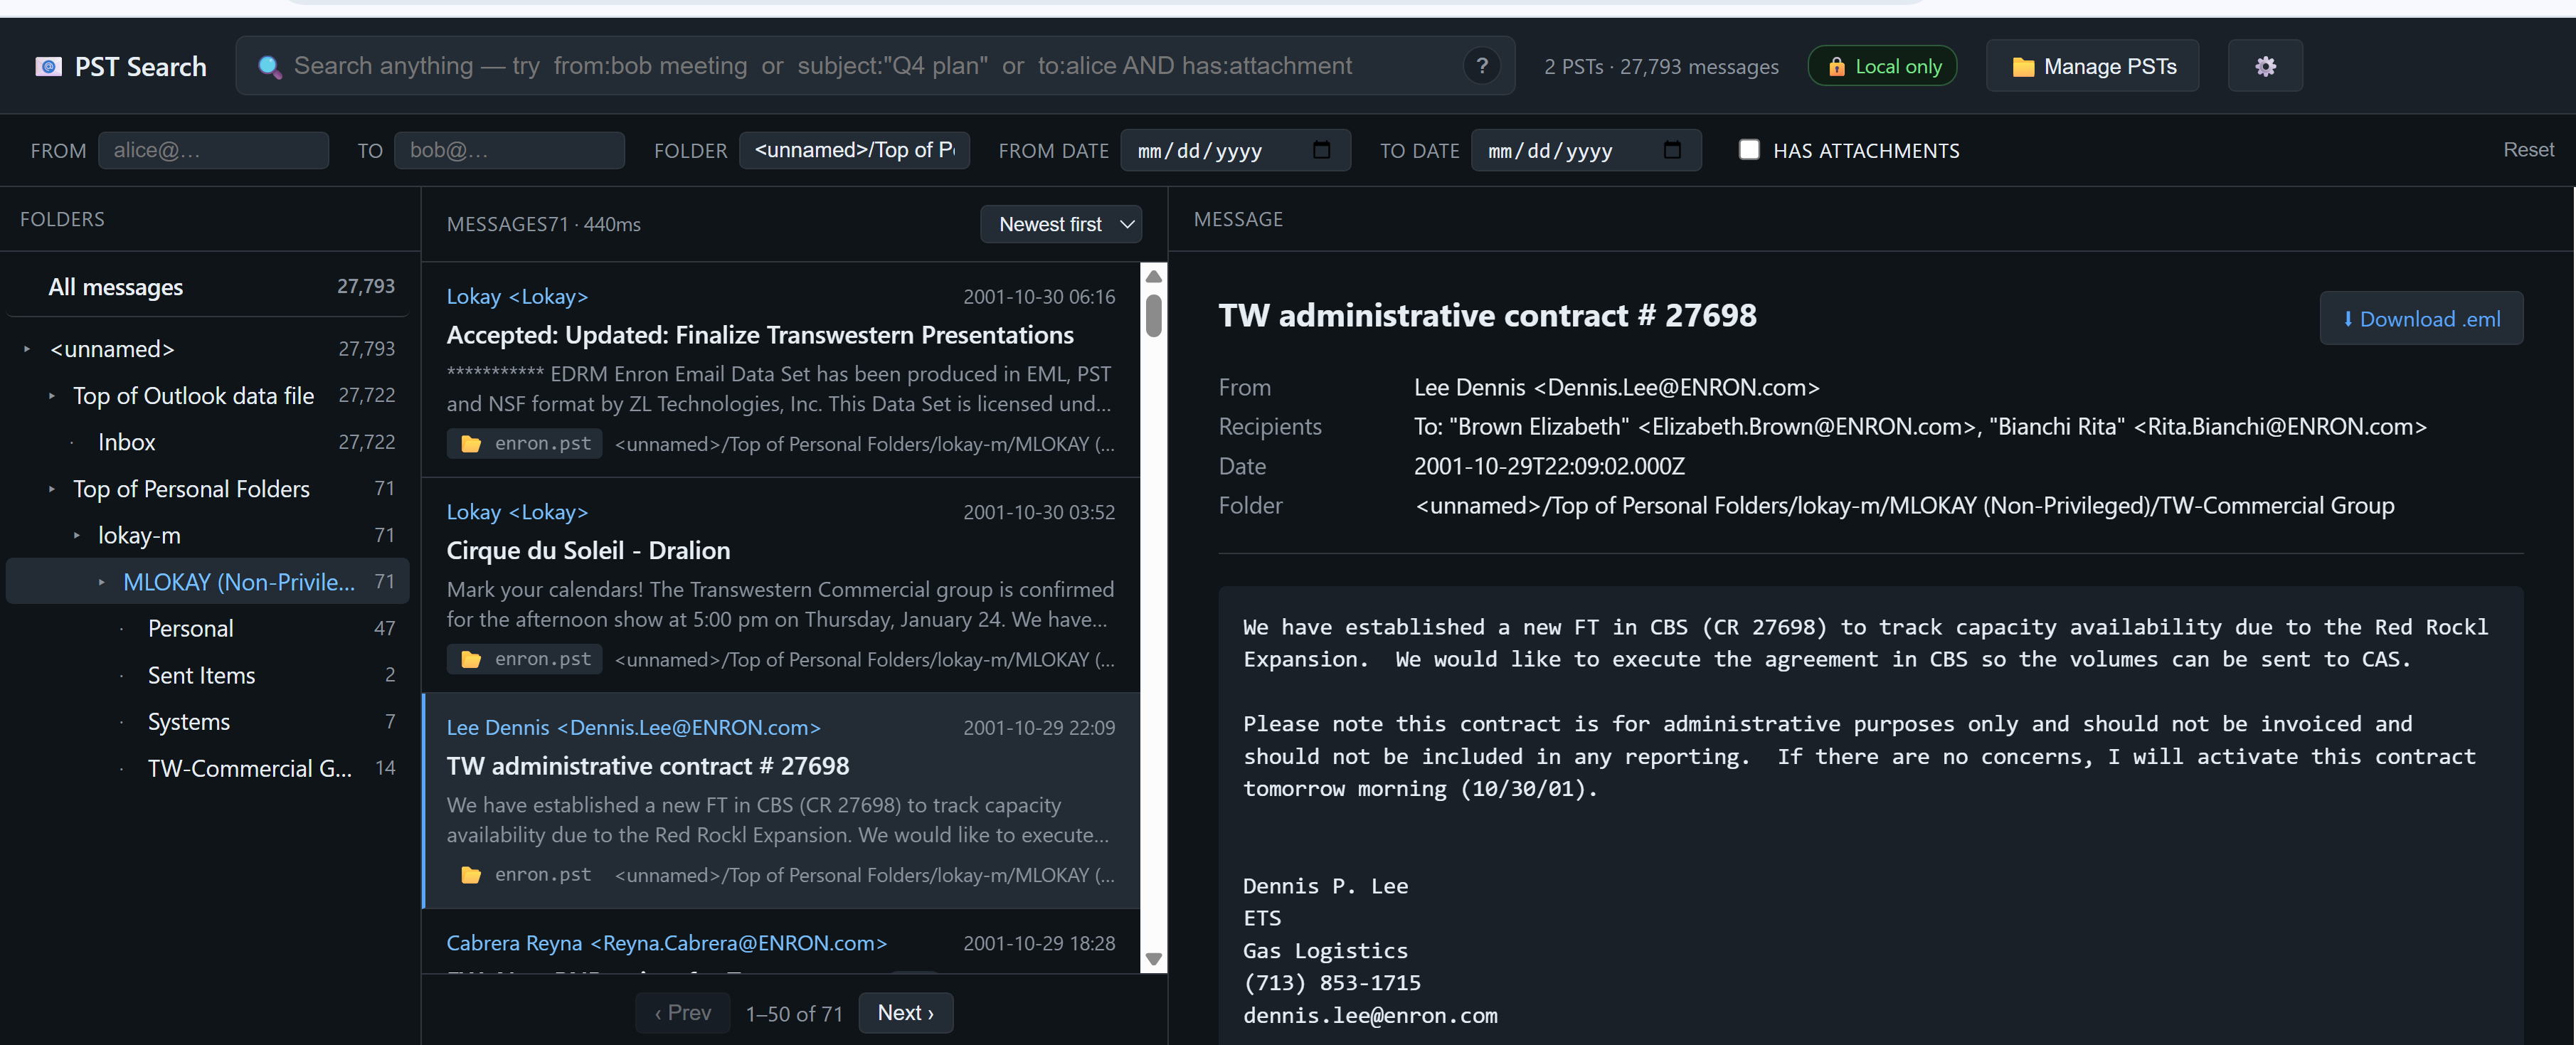Toggle the HAS ATTACHMENTS checkbox
The height and width of the screenshot is (1045, 2576).
[1748, 150]
